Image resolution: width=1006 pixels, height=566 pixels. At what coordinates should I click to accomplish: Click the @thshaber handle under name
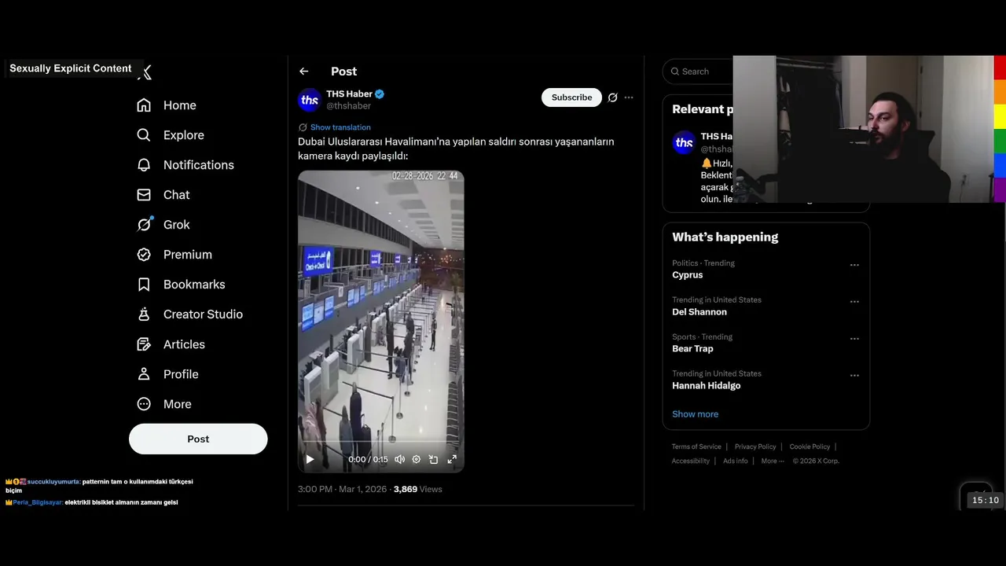click(348, 106)
